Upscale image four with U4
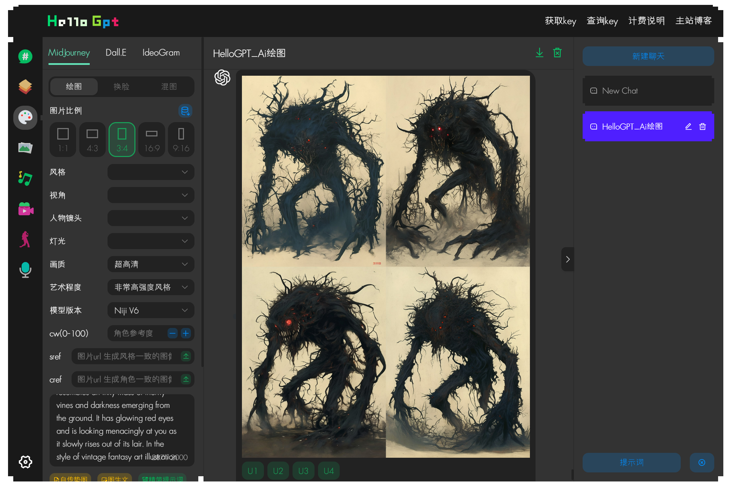731x486 pixels. 329,471
